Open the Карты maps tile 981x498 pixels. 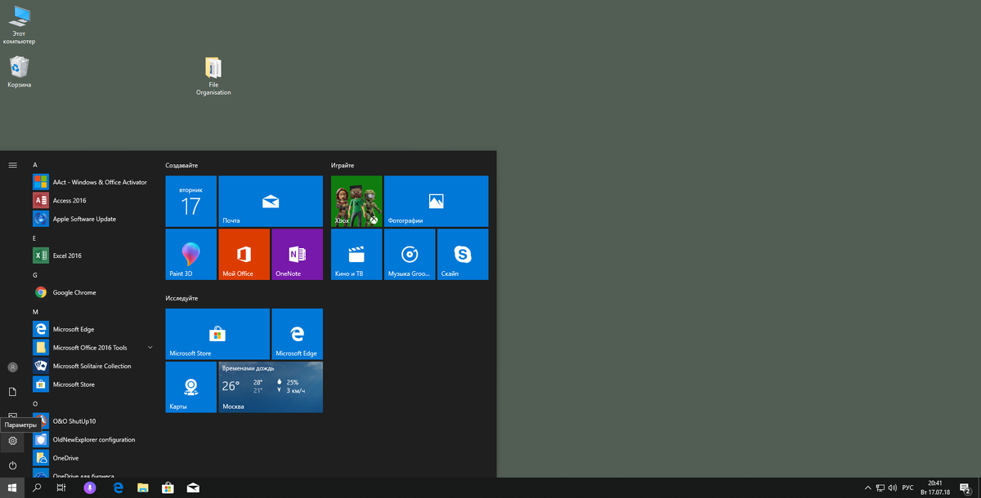click(190, 387)
